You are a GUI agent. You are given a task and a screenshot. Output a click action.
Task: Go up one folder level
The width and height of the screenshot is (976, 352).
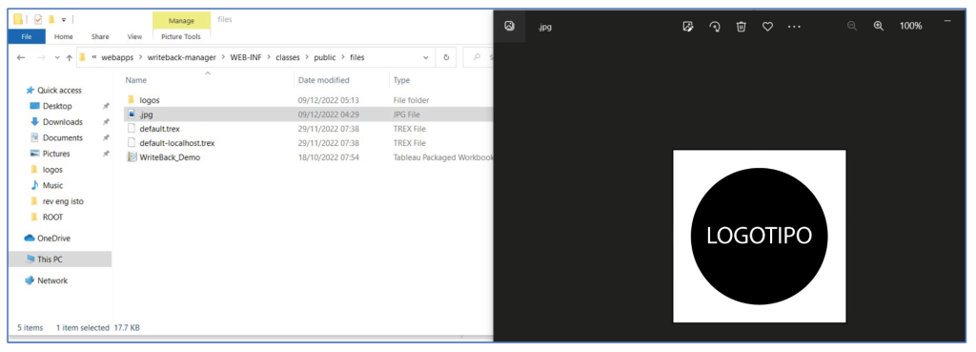point(69,57)
